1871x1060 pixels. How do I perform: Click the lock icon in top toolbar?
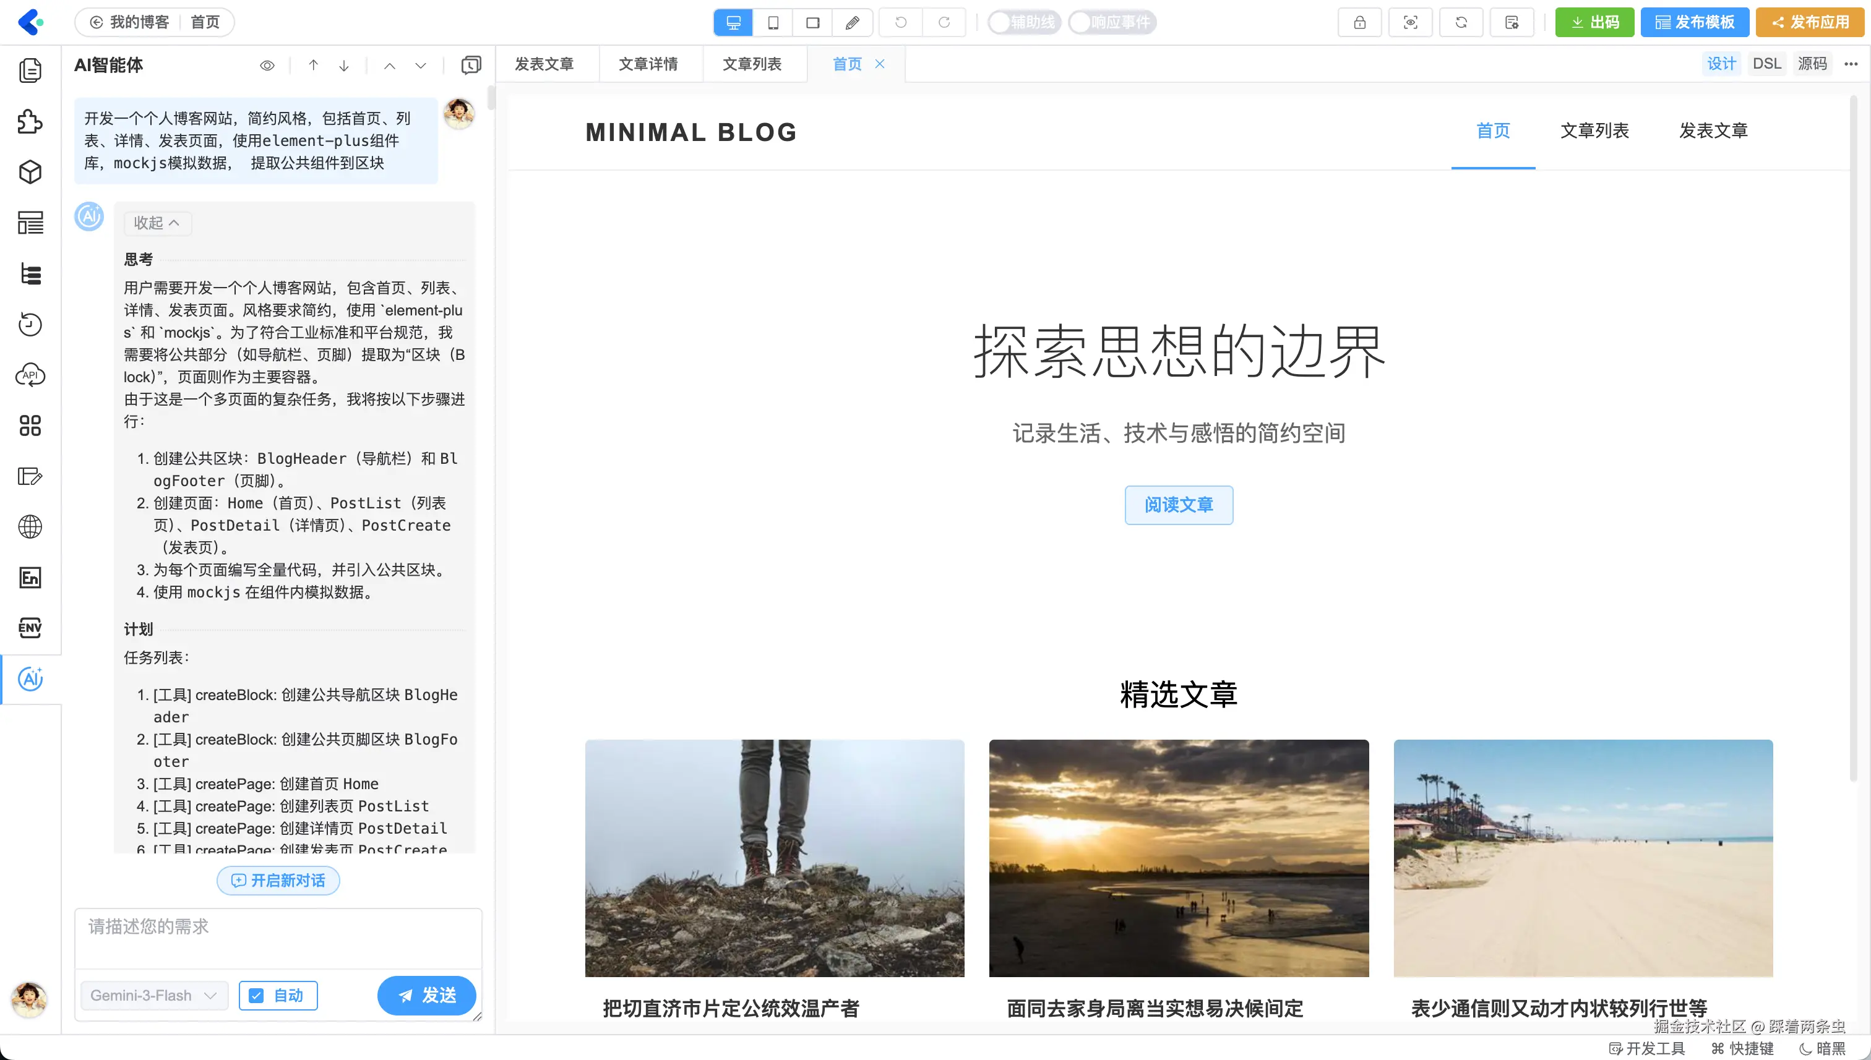[x=1359, y=22]
